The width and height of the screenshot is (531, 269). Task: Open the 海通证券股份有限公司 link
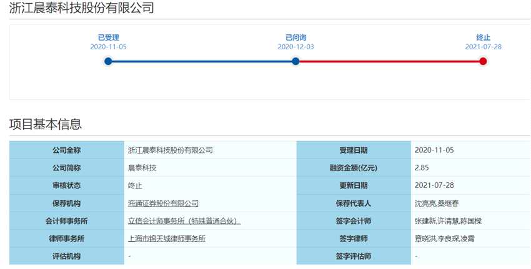[x=163, y=203]
